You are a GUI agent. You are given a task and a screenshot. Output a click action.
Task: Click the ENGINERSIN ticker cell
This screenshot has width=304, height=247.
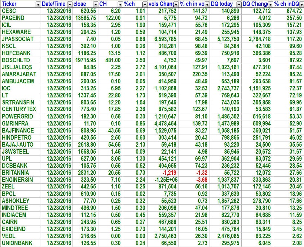tap(20, 180)
